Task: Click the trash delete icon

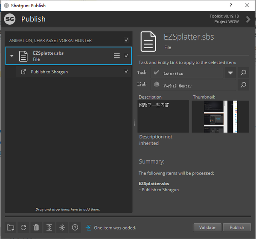Action: (36, 227)
